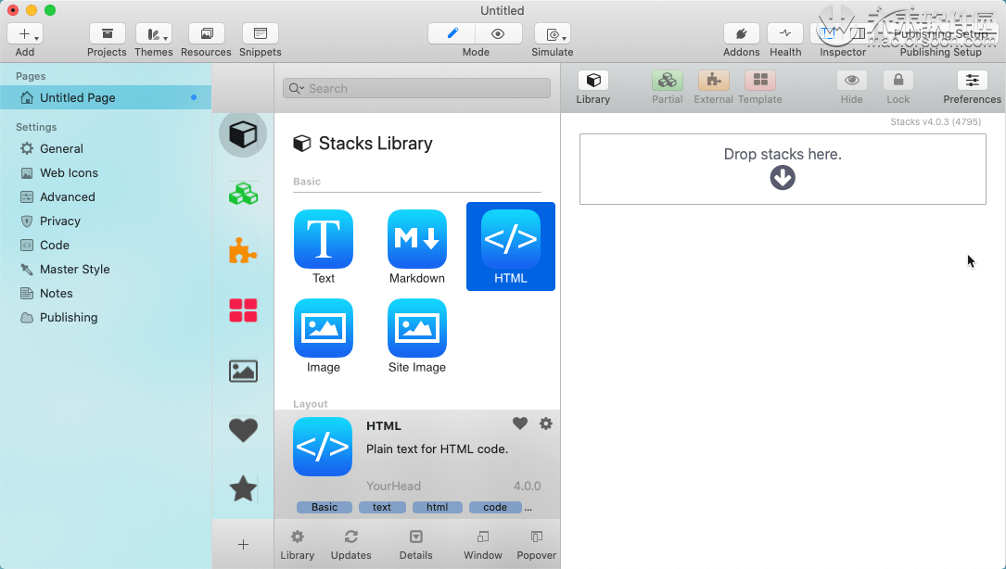Open the Add dropdown menu
This screenshot has width=1006, height=569.
click(x=25, y=34)
